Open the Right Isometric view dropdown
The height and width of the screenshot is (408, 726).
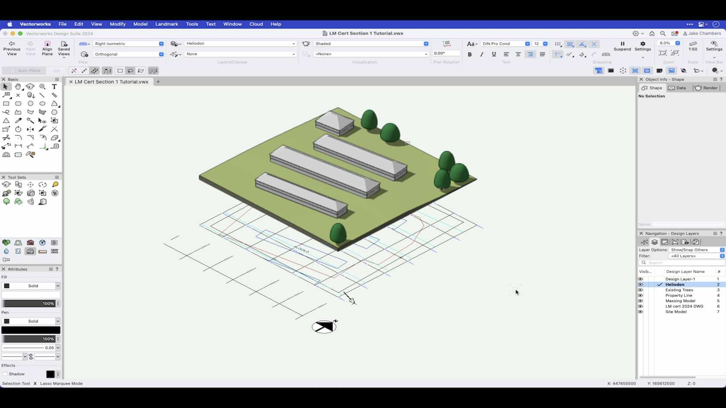(x=161, y=44)
